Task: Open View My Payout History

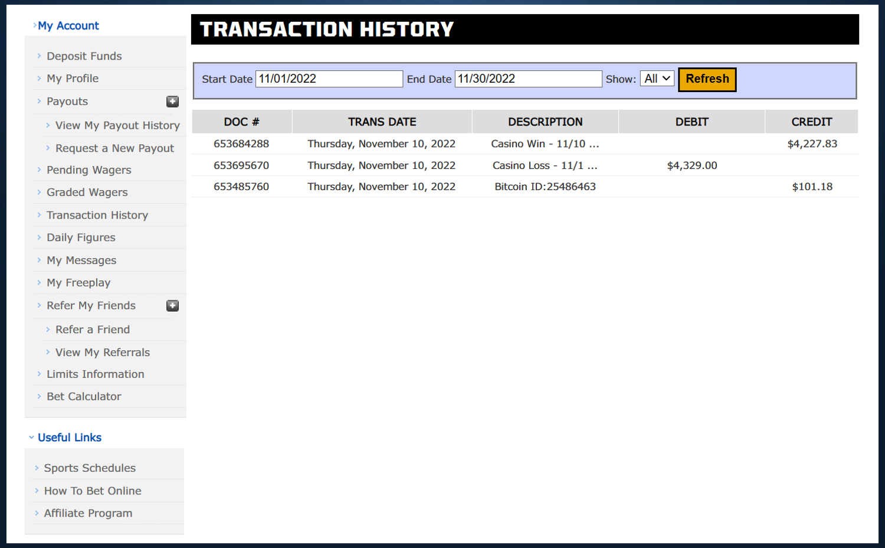Action: click(117, 125)
